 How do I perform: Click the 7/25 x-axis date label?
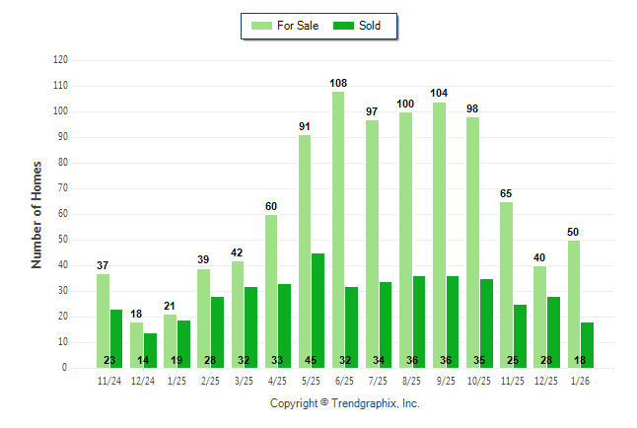coord(379,380)
